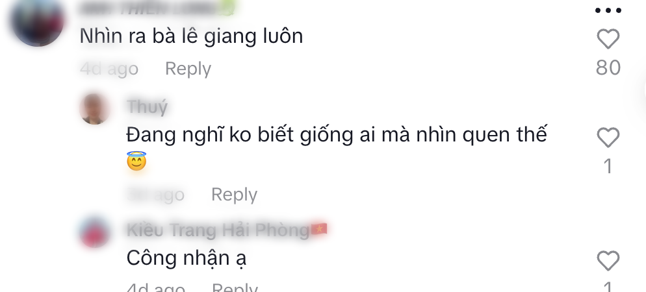
Task: Like Thuý's reply with the heart
Action: tap(608, 138)
